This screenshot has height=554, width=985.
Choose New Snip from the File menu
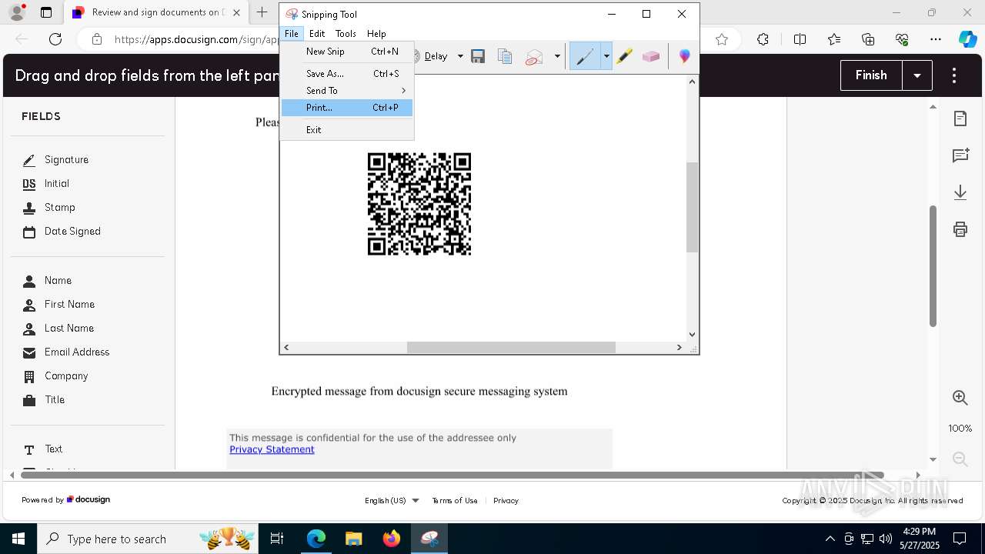click(347, 52)
